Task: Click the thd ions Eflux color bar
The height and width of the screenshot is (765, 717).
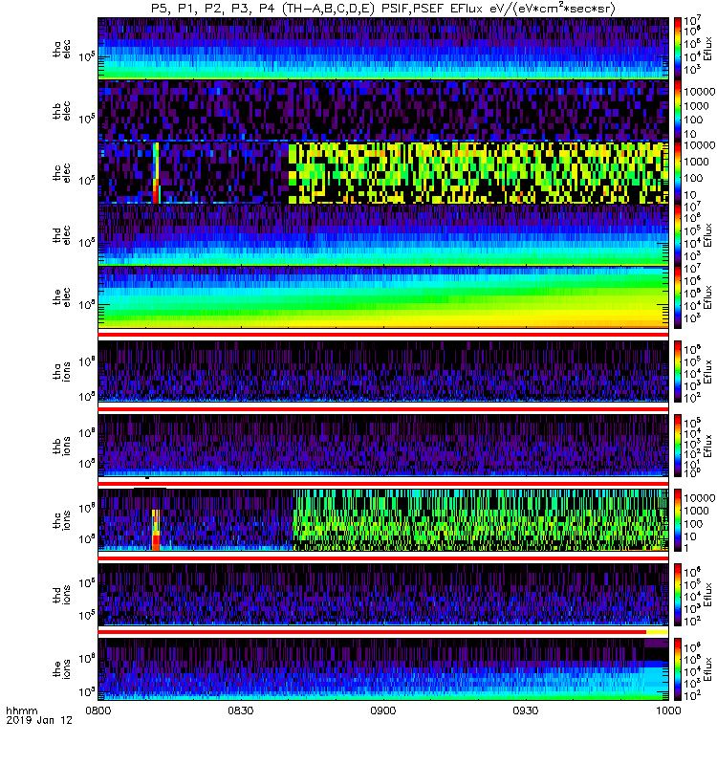Action: (678, 594)
